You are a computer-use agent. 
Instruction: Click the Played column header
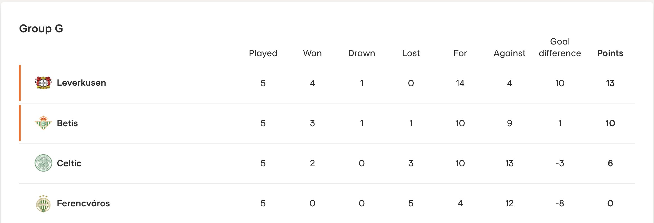(x=263, y=53)
